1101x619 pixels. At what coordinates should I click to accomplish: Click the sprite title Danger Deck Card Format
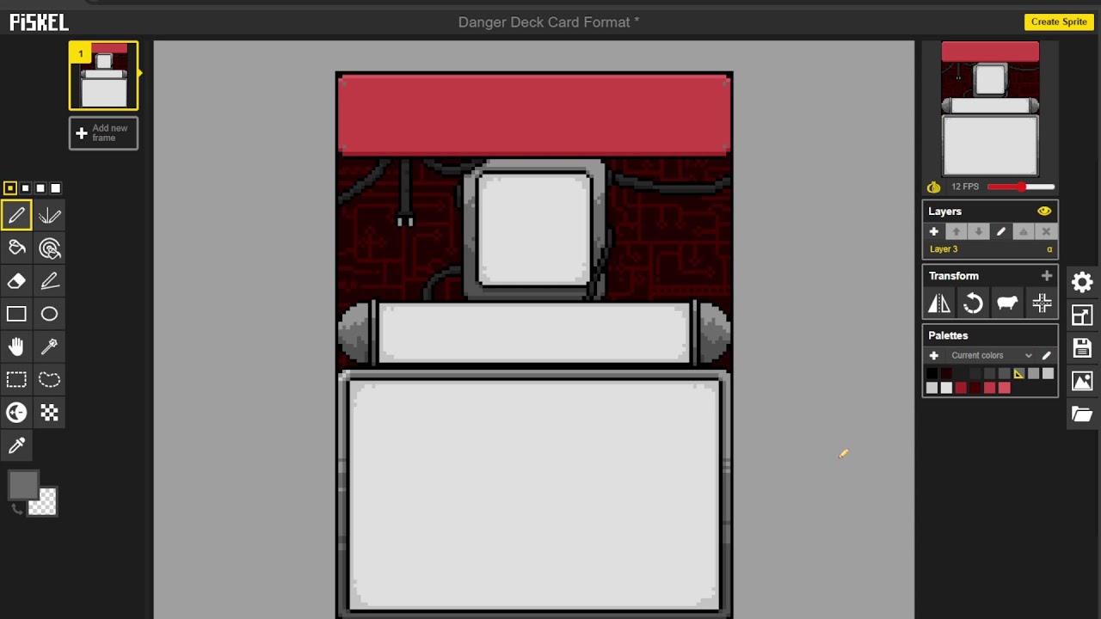(x=549, y=22)
